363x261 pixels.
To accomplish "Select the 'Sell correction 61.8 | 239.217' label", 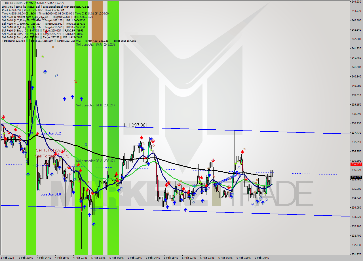I will pyautogui.click(x=96, y=105).
